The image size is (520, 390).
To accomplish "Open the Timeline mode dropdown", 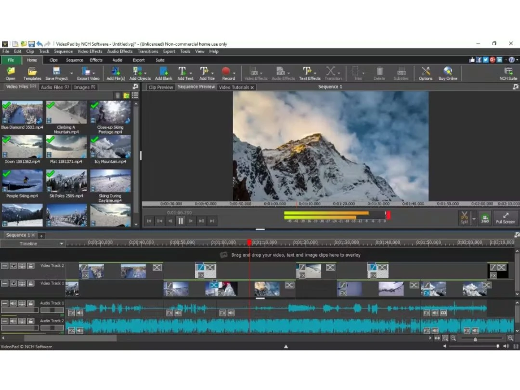I will (x=61, y=244).
